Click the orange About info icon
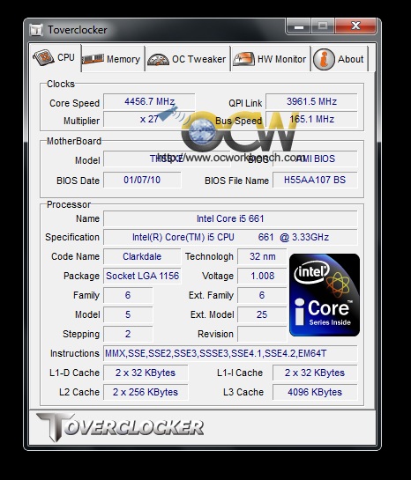 pyautogui.click(x=324, y=59)
